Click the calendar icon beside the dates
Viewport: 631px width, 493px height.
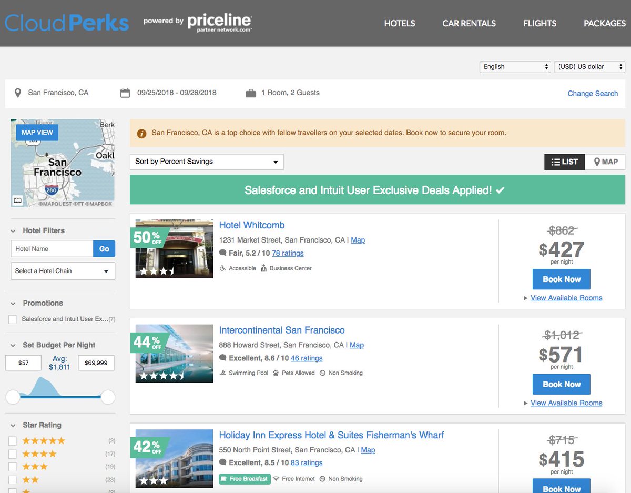(x=125, y=93)
